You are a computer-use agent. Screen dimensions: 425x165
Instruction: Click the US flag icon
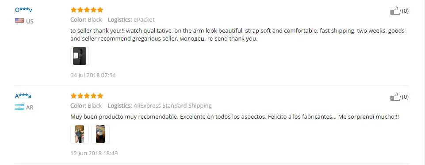coord(19,21)
